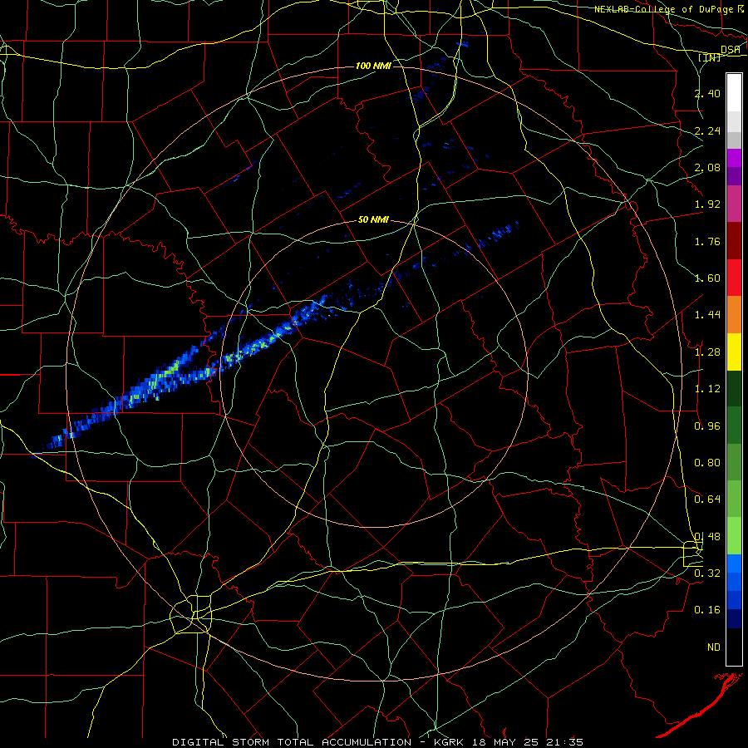Click the 0.64 legend value

tap(707, 499)
